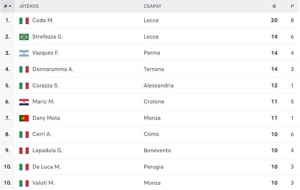Sort by G goals column header
Viewport: 300px width, 190px height.
274,6
